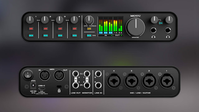The width and height of the screenshot is (199, 112).
Task: Click combo input jack 3
Action: (x=132, y=81)
